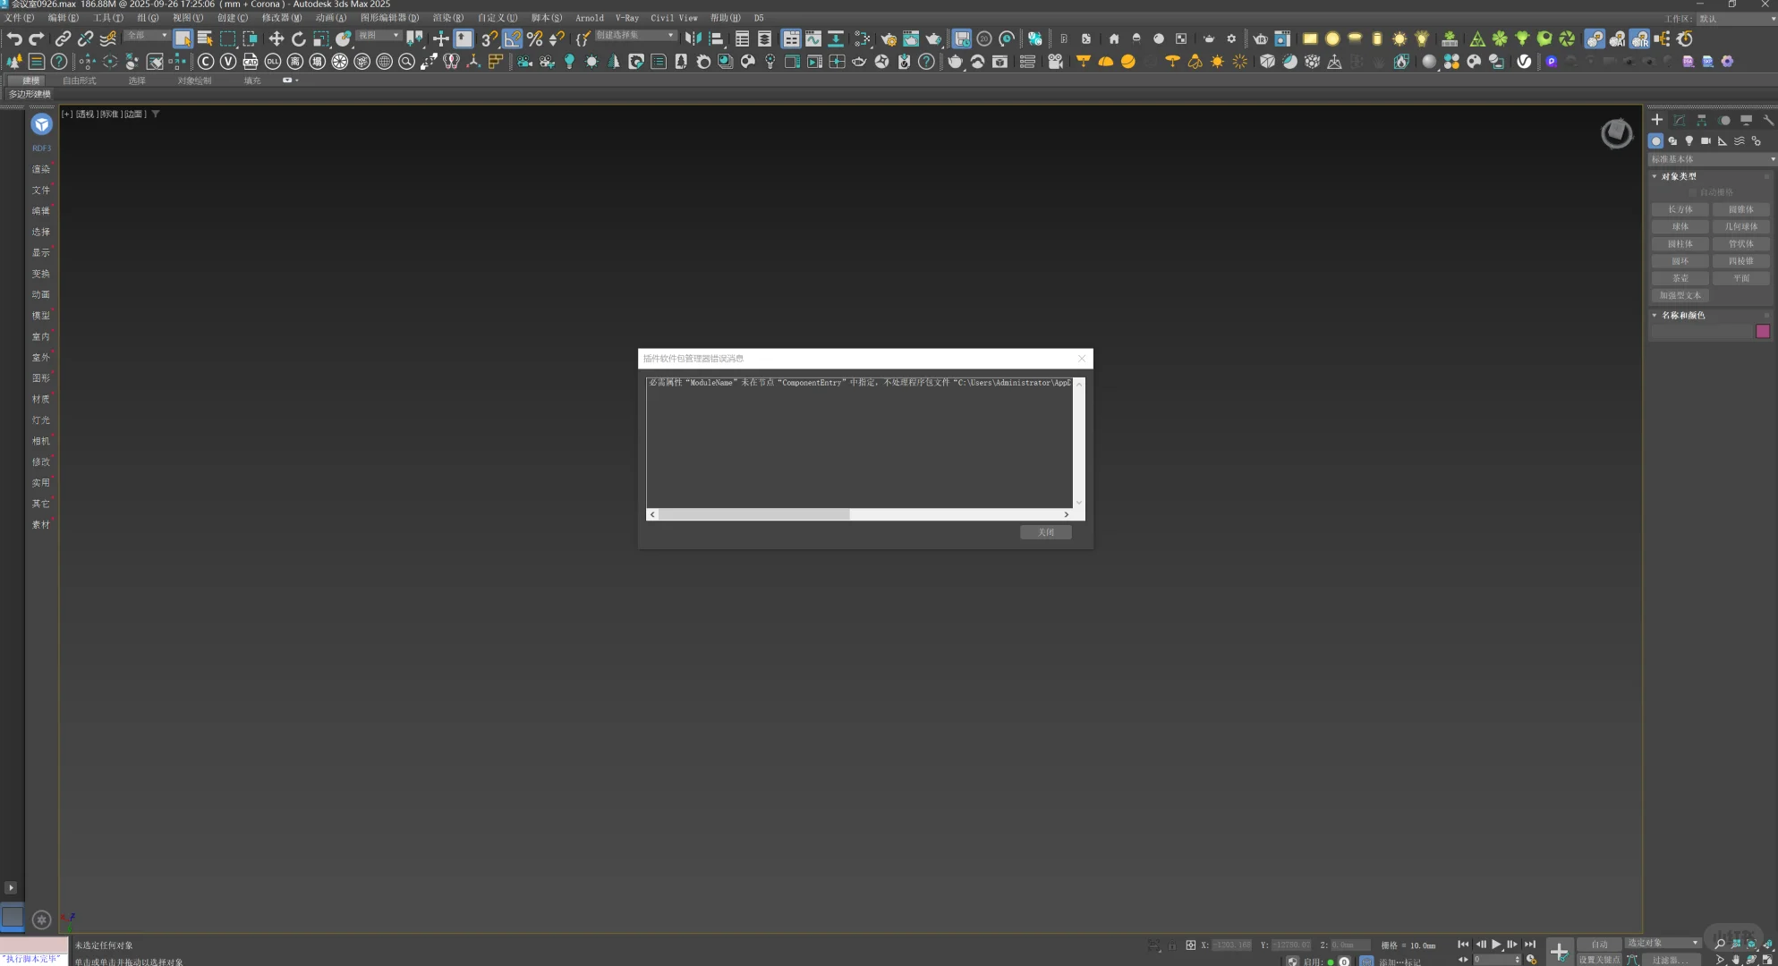Open the object color swatch
This screenshot has height=966, width=1778.
coord(1763,332)
